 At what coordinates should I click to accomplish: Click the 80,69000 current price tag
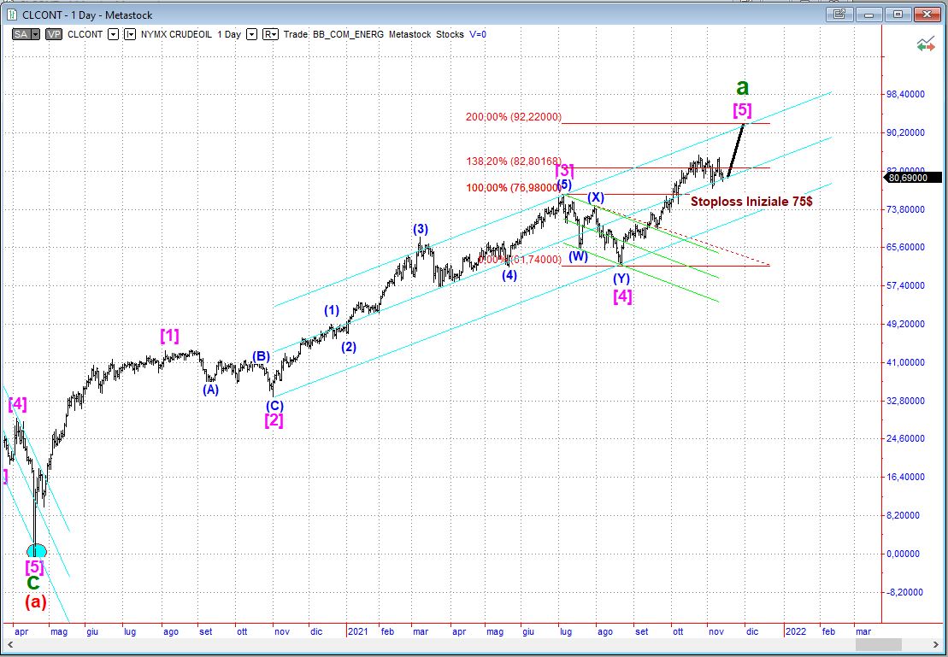click(x=914, y=178)
